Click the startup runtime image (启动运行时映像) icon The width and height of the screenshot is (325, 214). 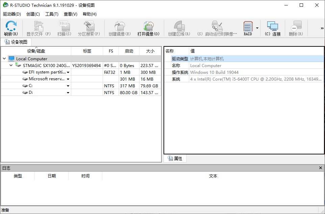[x=217, y=26]
